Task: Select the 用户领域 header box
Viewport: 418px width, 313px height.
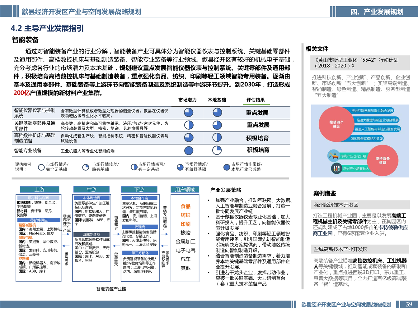Action: (185, 189)
